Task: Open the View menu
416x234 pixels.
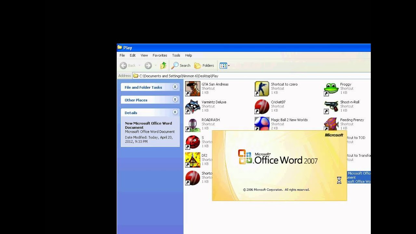Action: 144,56
